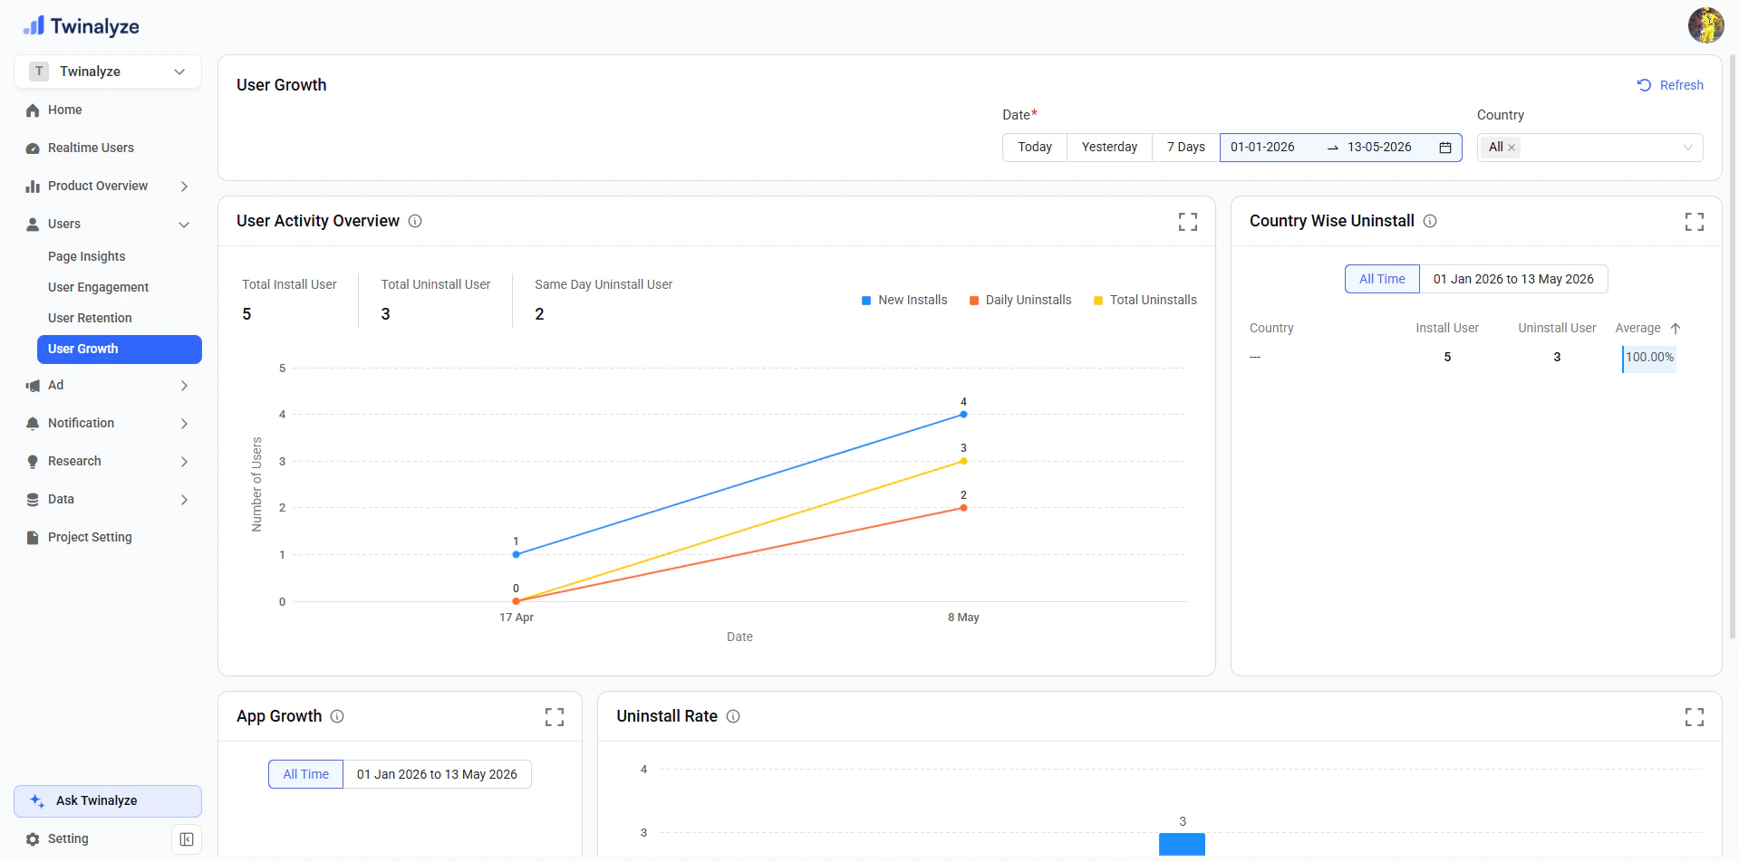Image resolution: width=1739 pixels, height=862 pixels.
Task: Click the Refresh circular arrow icon
Action: pyautogui.click(x=1644, y=85)
